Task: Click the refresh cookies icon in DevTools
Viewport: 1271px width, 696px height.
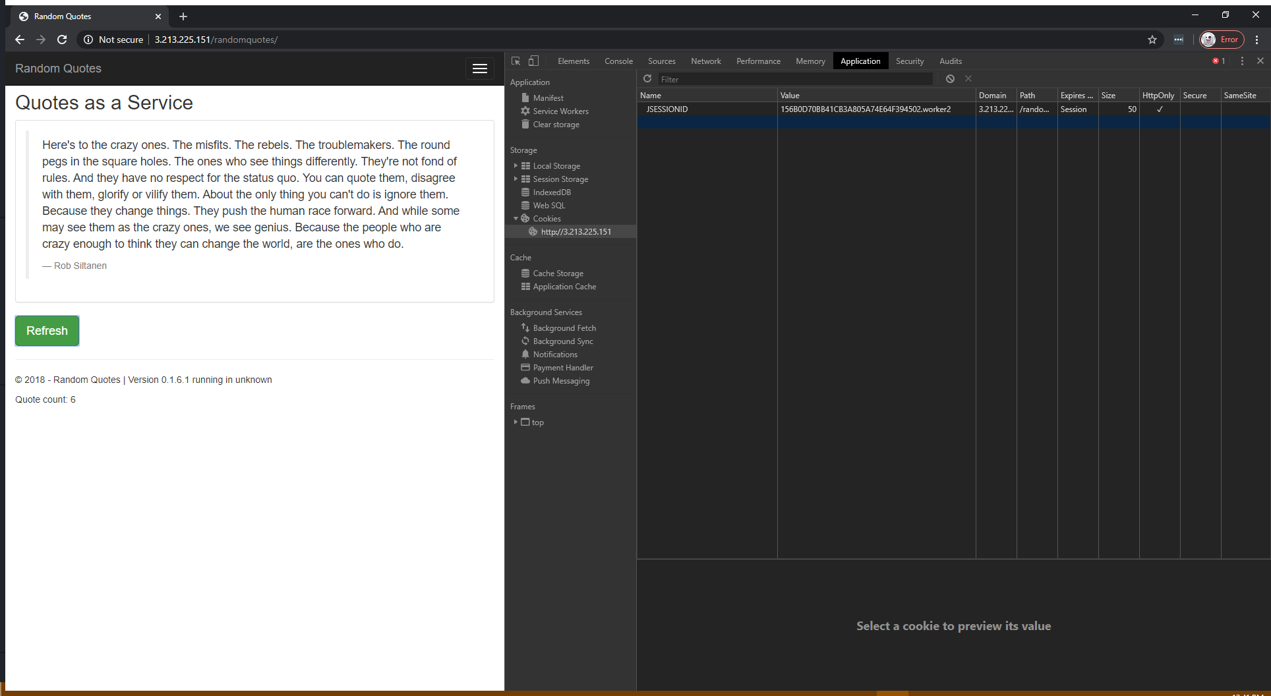Action: click(x=647, y=79)
